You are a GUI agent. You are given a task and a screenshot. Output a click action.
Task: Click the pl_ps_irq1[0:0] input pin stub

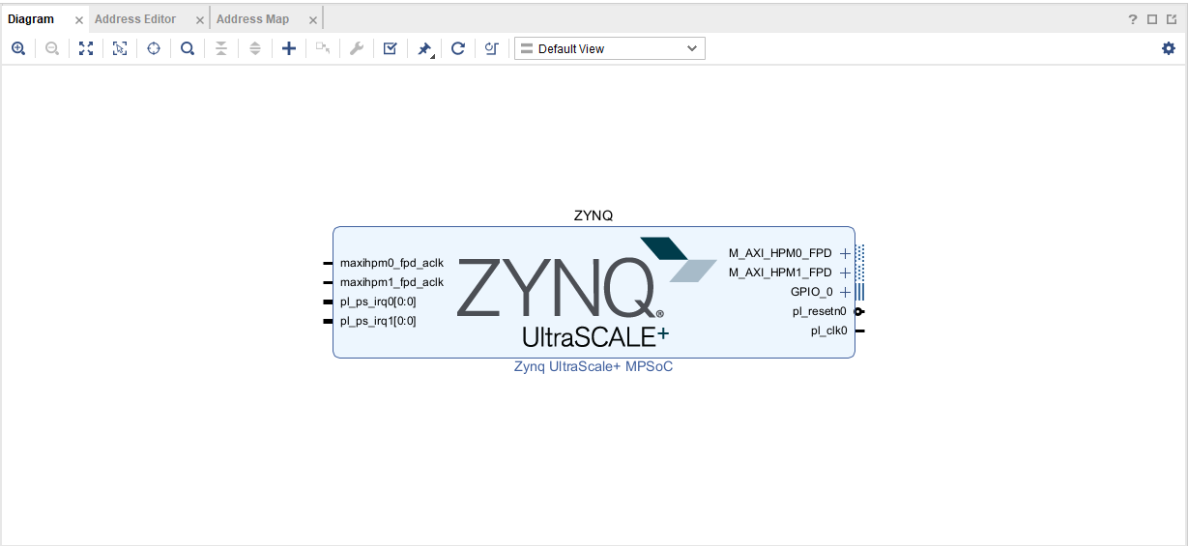pos(328,321)
